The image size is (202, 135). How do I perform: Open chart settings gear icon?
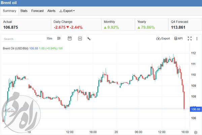(x=196, y=132)
